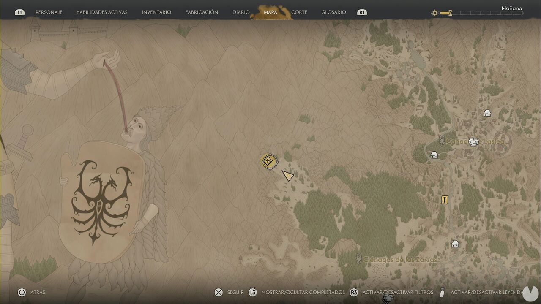Select the Mapa tab
Viewport: 541px width, 304px height.
[x=270, y=12]
